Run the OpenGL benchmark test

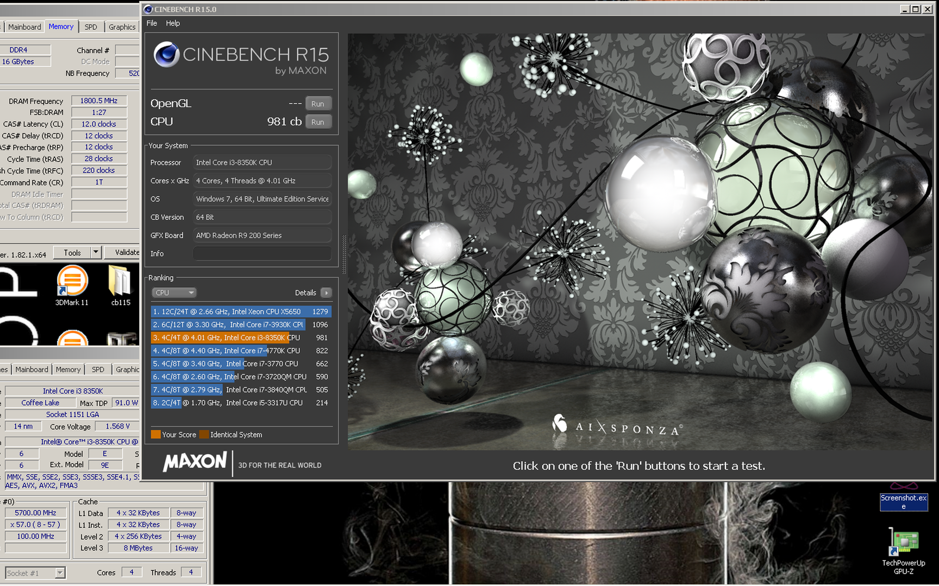[318, 104]
